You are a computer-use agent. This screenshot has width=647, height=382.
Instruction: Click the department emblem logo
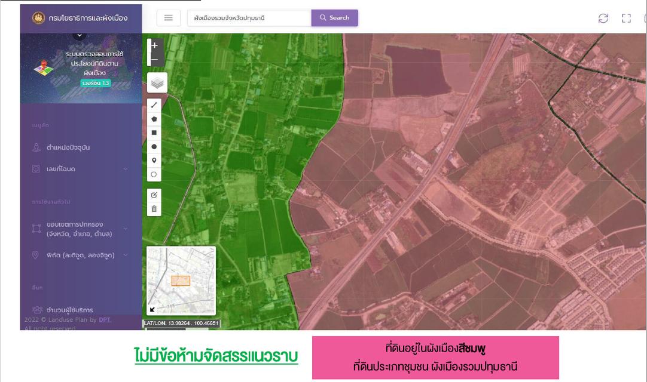(38, 18)
